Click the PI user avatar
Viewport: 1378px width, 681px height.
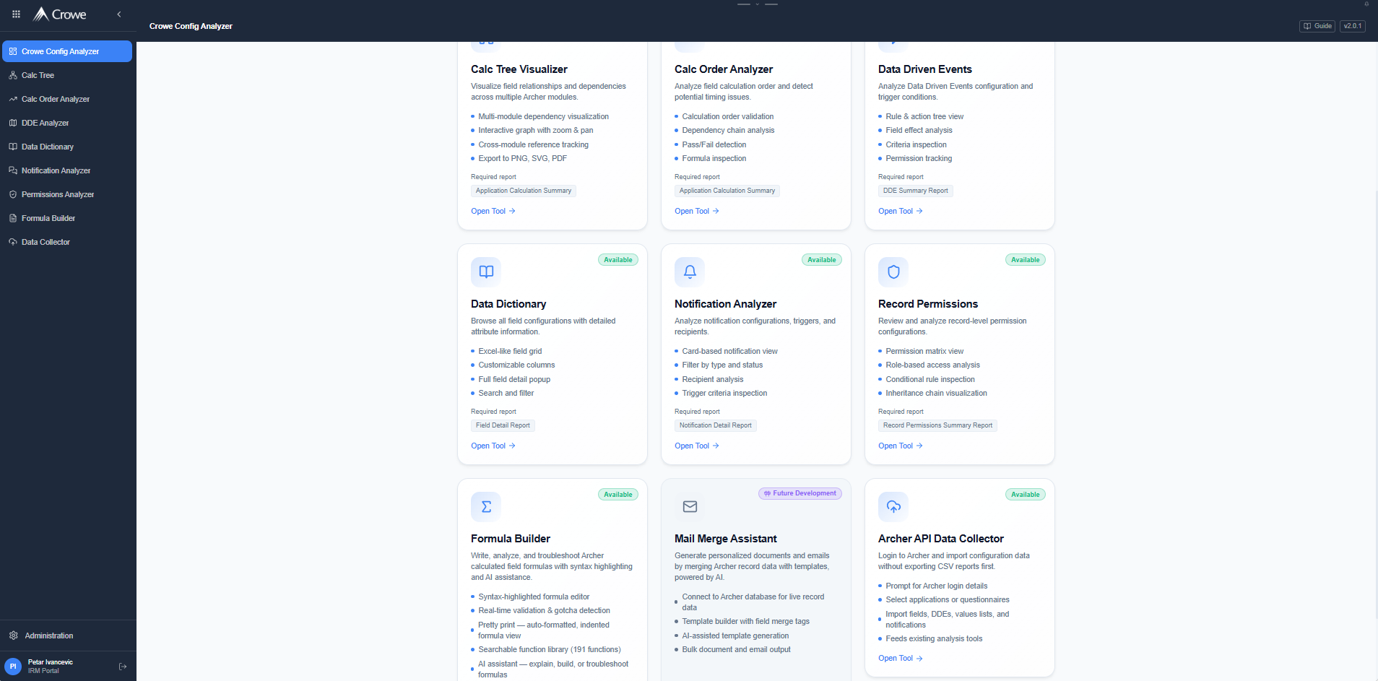pos(13,667)
